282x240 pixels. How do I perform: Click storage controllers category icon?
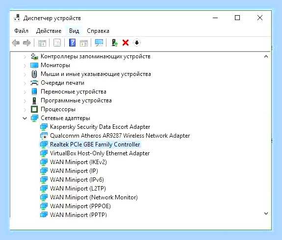[34, 56]
